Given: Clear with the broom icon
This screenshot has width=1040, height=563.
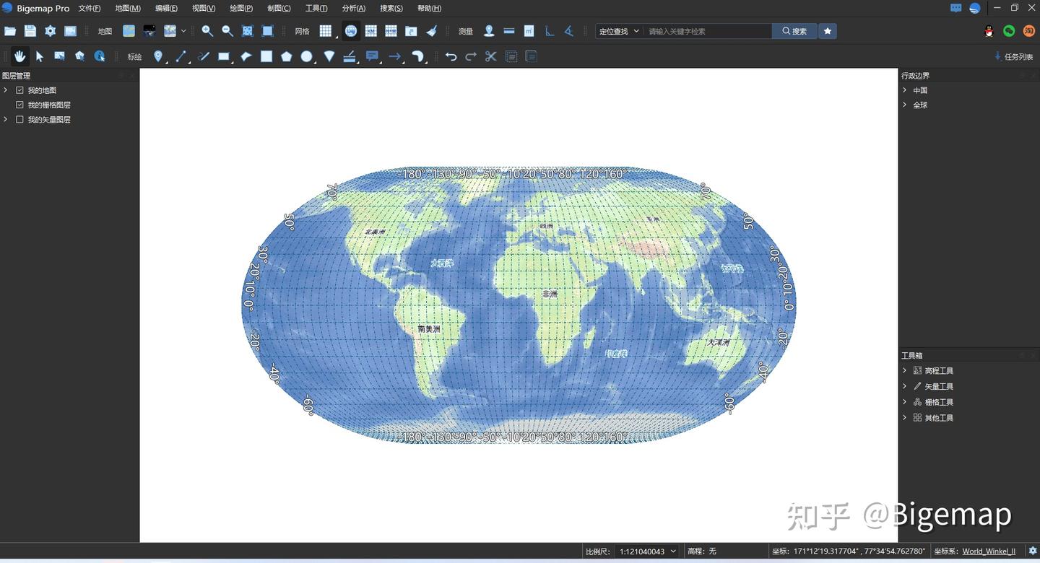Looking at the screenshot, I should tap(432, 31).
